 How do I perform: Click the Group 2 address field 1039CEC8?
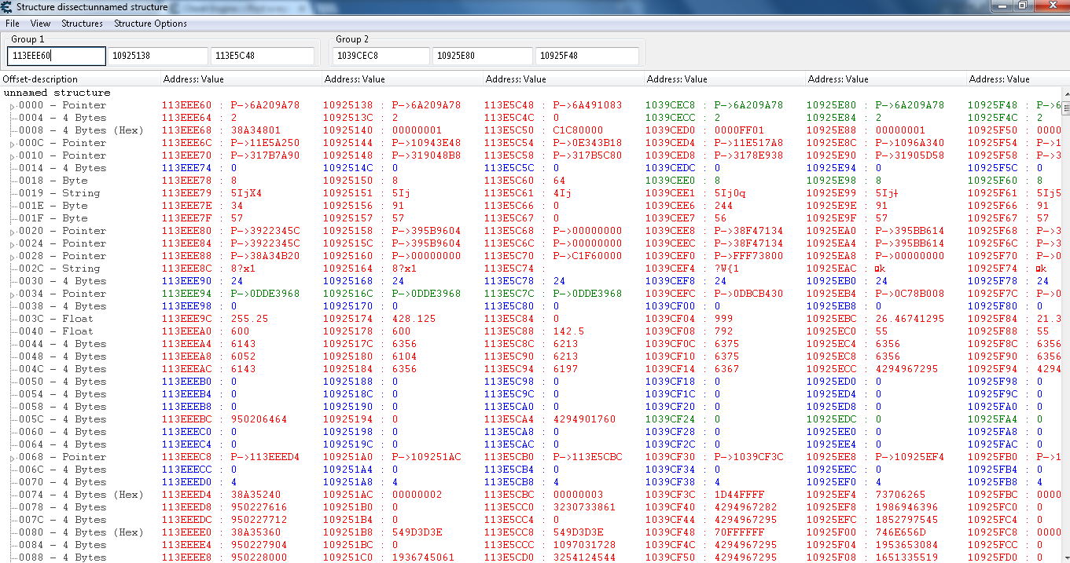coord(381,56)
